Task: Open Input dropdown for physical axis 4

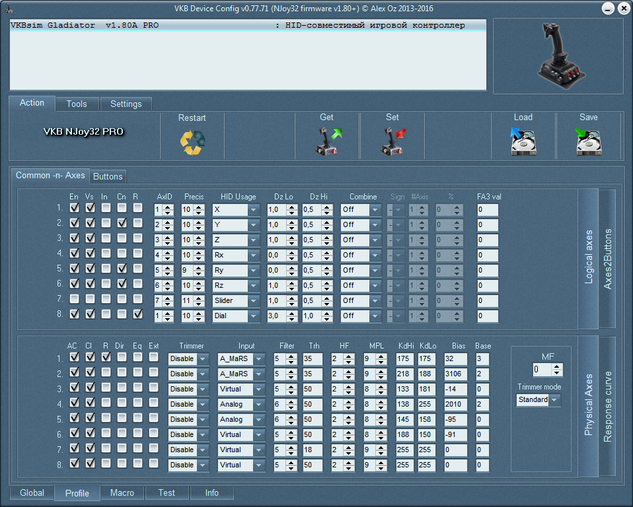Action: pos(241,404)
